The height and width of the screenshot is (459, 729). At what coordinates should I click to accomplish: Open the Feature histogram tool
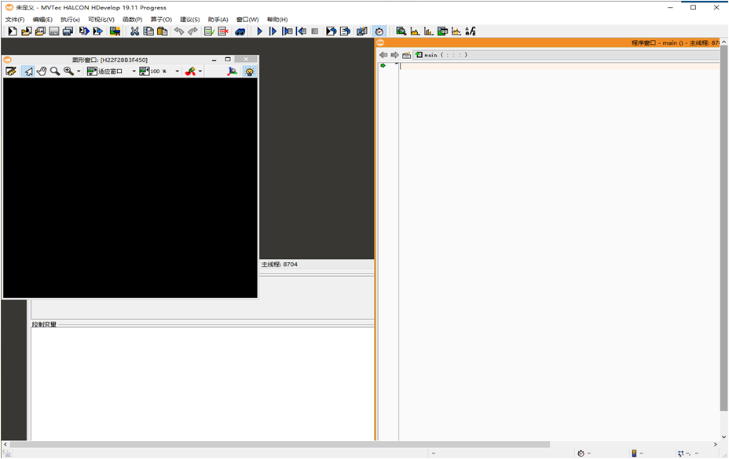click(429, 31)
